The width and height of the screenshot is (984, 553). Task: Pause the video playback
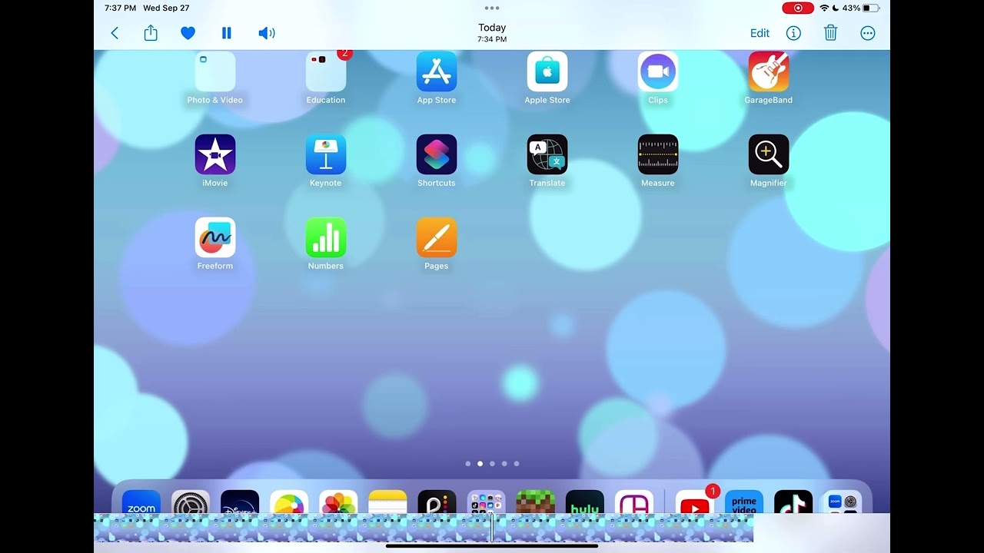pos(226,33)
